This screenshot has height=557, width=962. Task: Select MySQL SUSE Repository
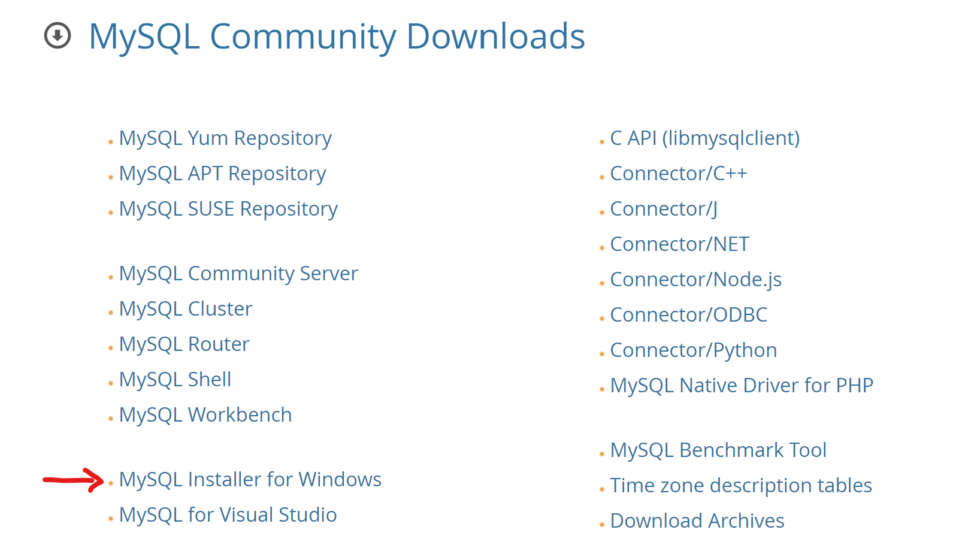(228, 209)
